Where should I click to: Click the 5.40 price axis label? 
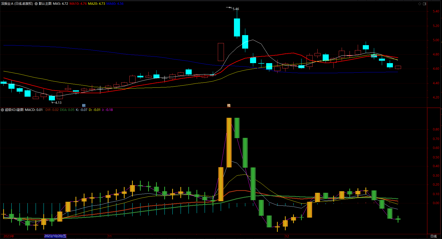click(x=436, y=11)
